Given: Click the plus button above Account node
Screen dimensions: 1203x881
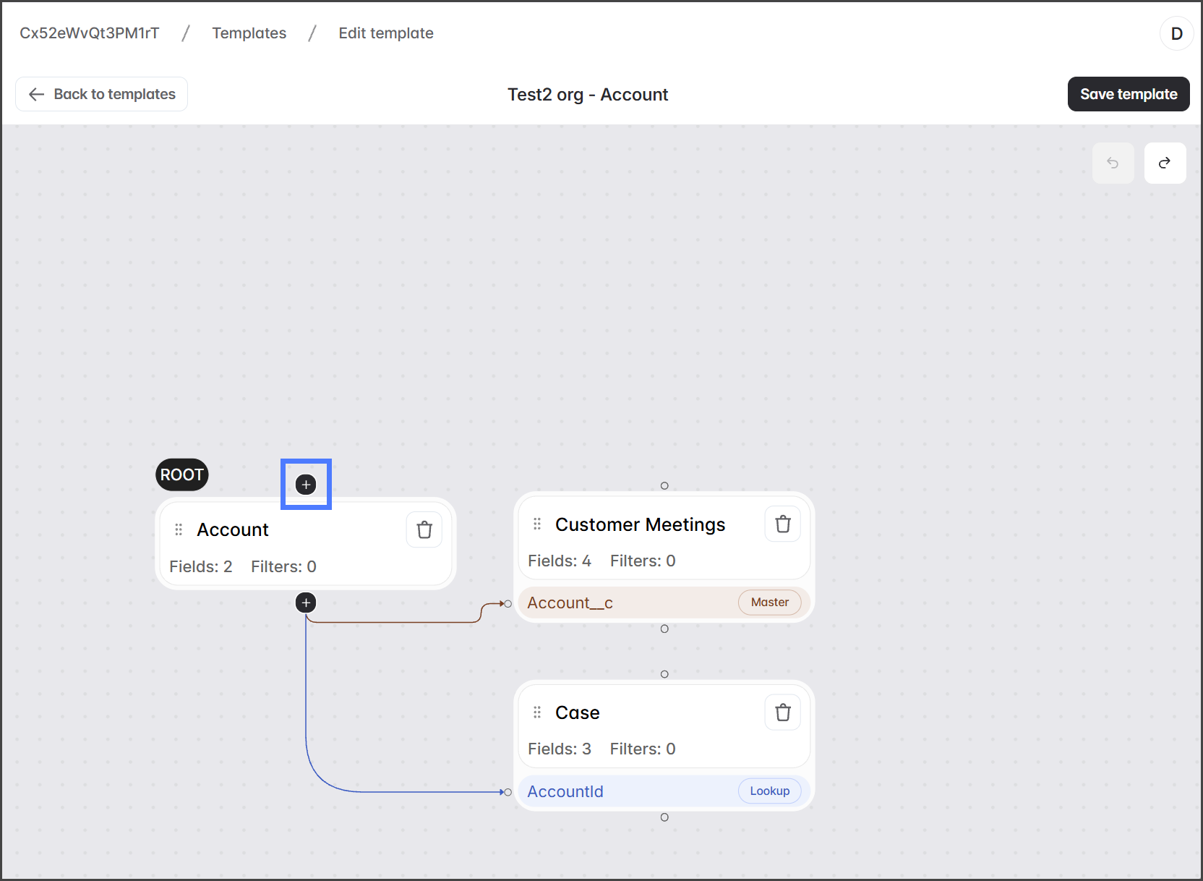Looking at the screenshot, I should [x=306, y=485].
